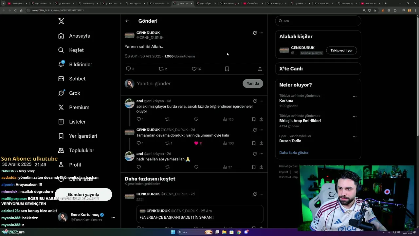Bookmark anıl's reply "abi aklımız çıkıyor"
The width and height of the screenshot is (419, 236).
click(254, 119)
